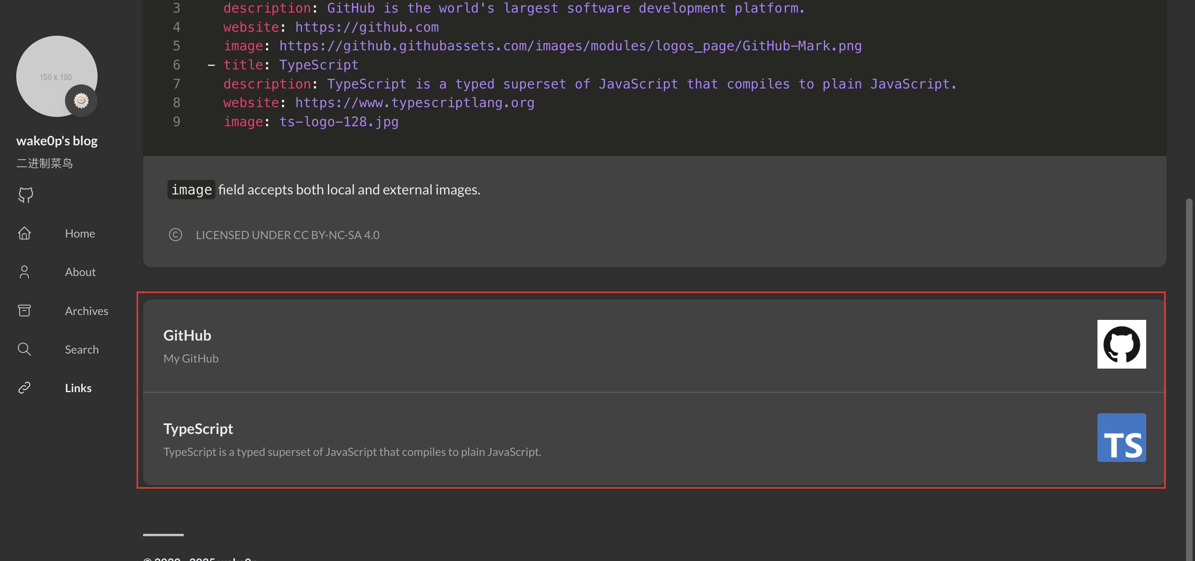
Task: Click the title: TypeScript code line
Action: [282, 65]
